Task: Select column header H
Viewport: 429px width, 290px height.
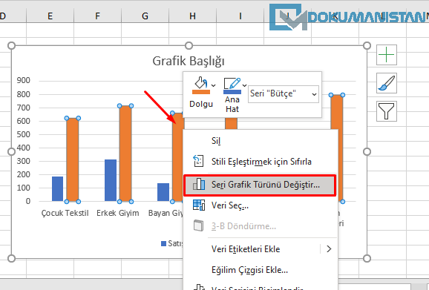Action: click(192, 16)
